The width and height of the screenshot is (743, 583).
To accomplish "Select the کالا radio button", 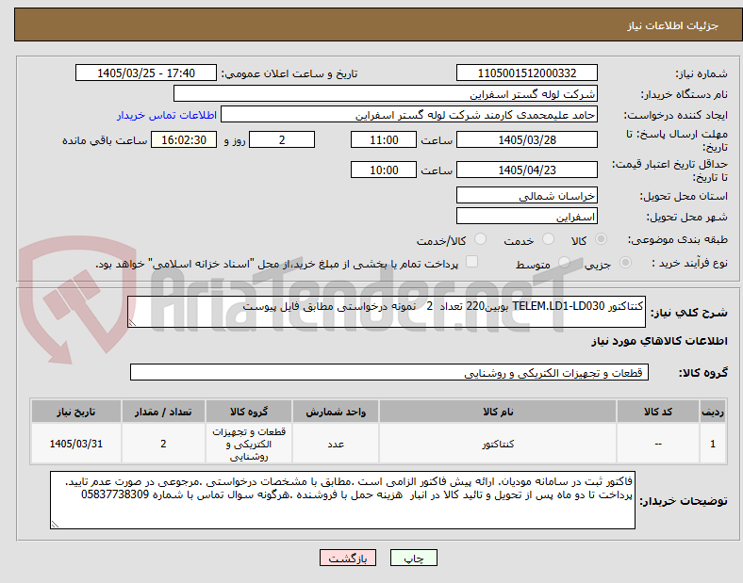I will pos(601,239).
